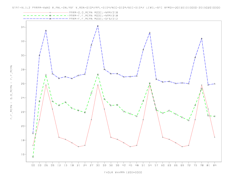Click the blue GFS peak marker at hour 06
The height and width of the screenshot is (180, 234).
(x=46, y=31)
